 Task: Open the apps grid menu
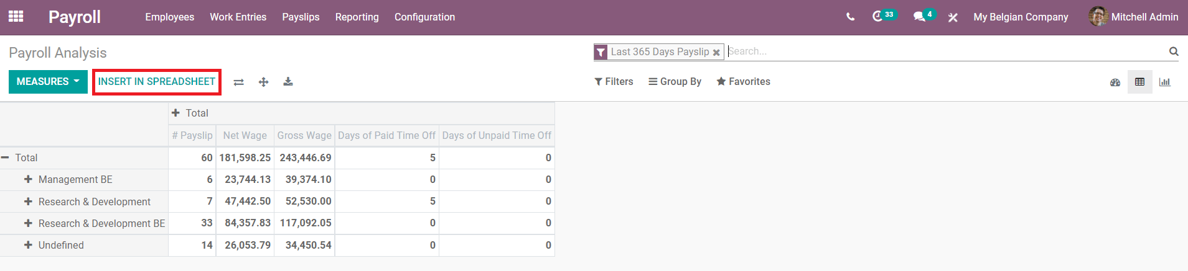(16, 17)
